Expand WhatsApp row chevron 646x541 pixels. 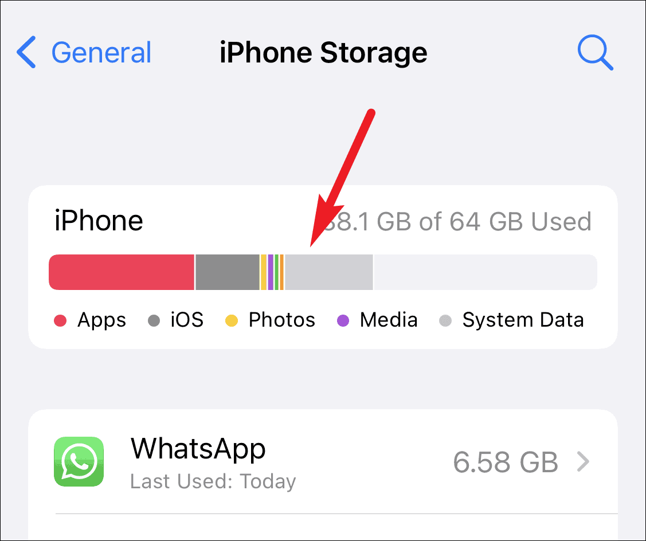click(583, 462)
